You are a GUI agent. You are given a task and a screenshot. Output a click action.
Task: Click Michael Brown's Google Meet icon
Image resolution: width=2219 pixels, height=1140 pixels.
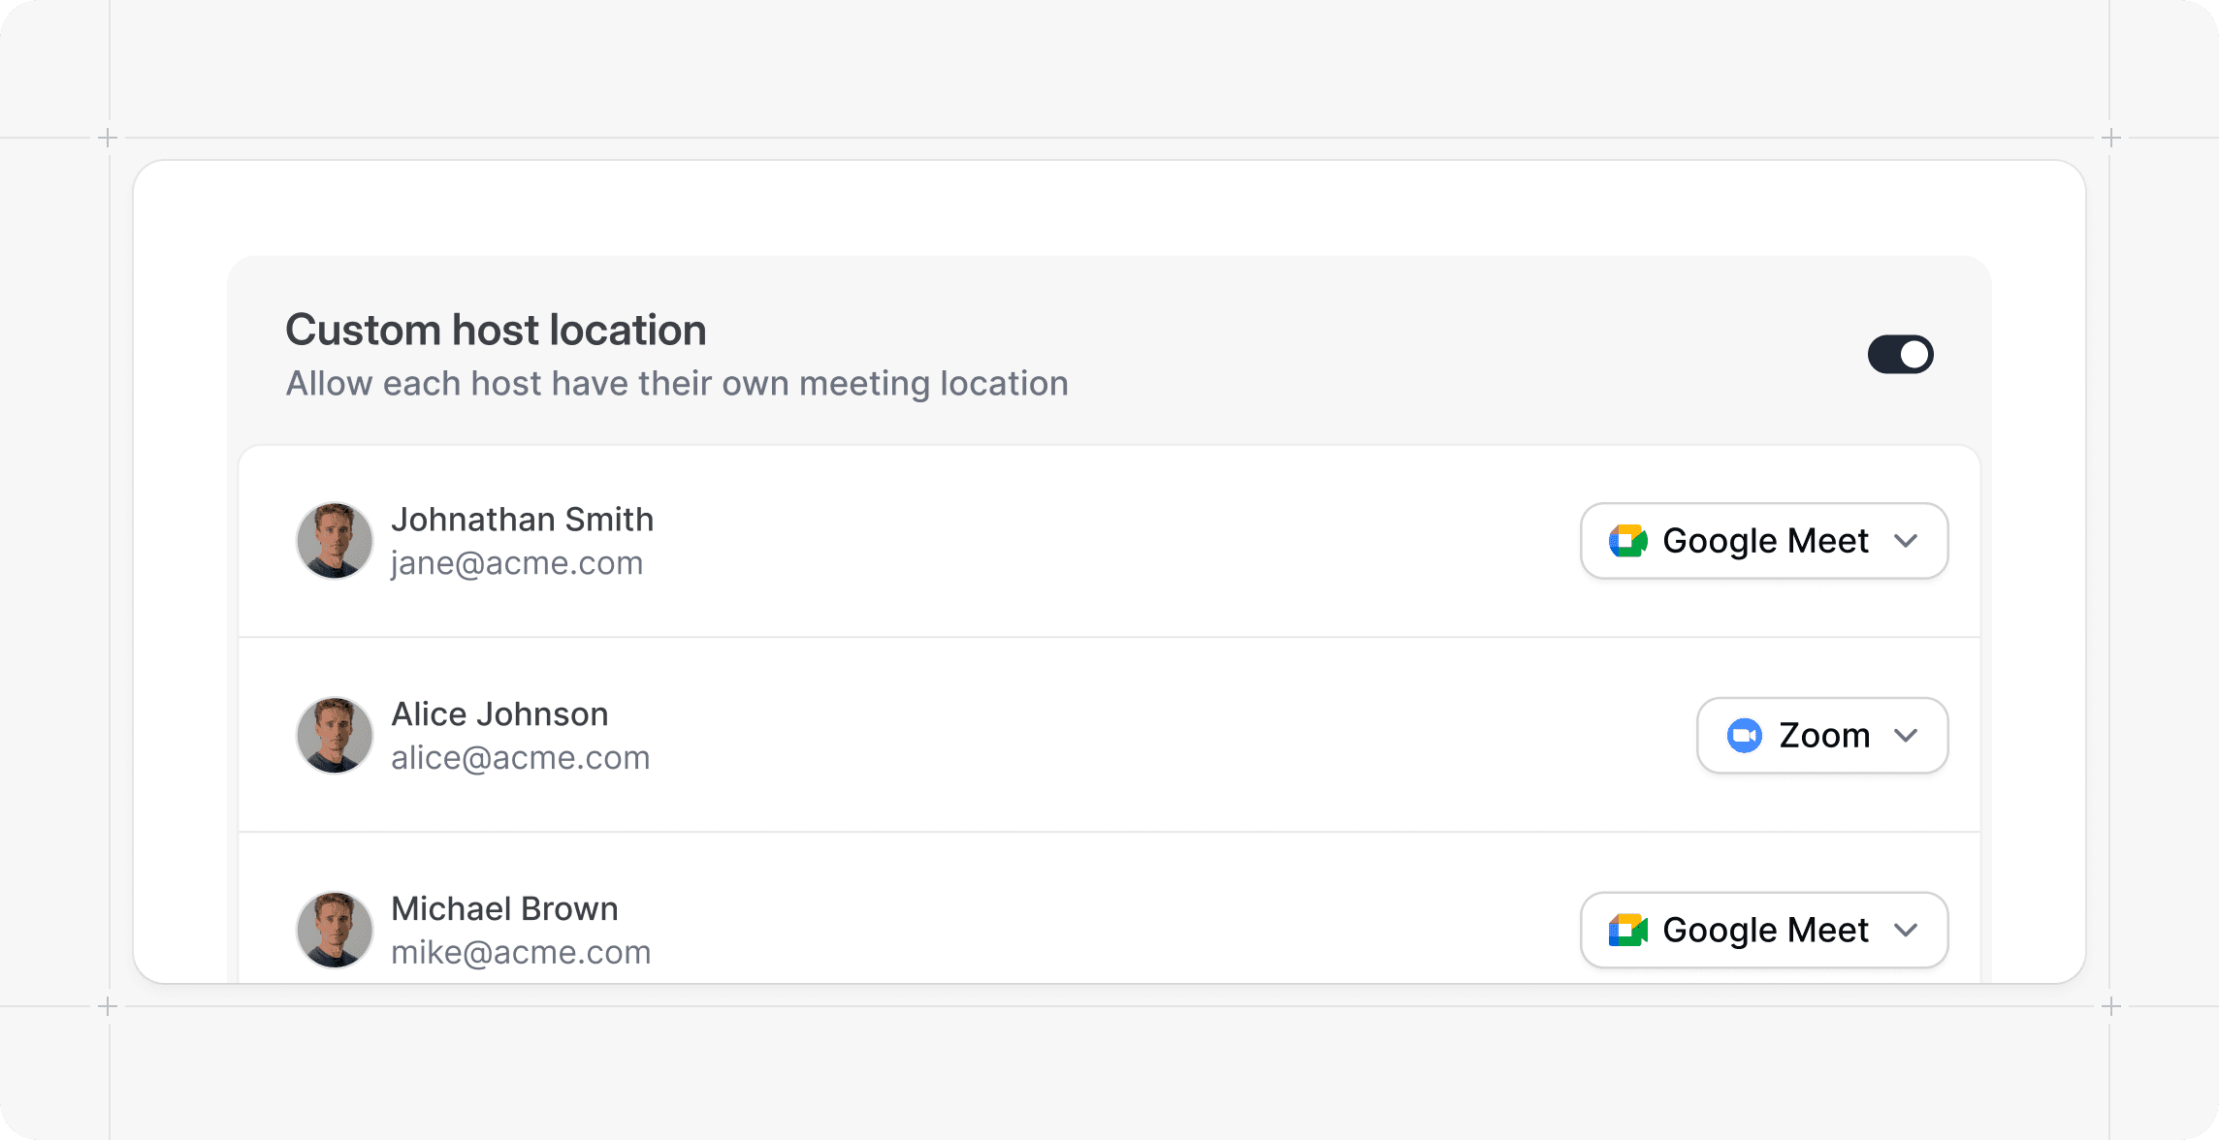click(1628, 931)
